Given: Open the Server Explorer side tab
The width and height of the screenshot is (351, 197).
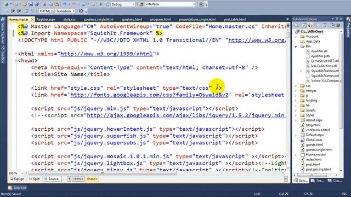Looking at the screenshot, I should 3,31.
